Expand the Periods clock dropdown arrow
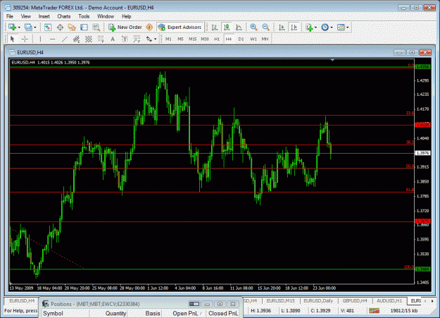This screenshot has width=440, height=318. (332, 27)
